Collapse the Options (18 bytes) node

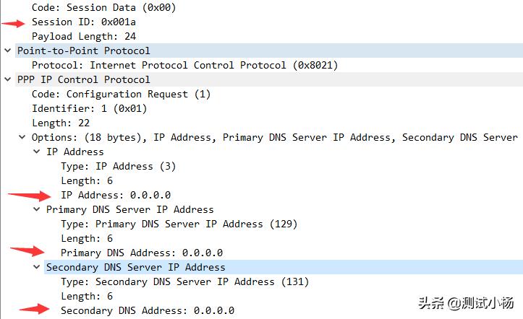22,137
